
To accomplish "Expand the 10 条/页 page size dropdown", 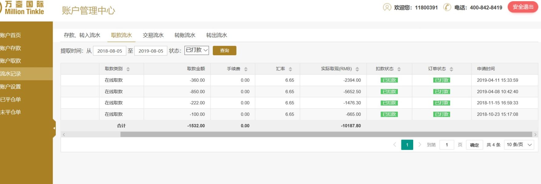I will [x=519, y=145].
